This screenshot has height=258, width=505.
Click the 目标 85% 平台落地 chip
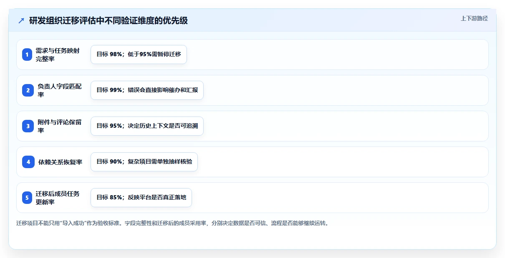(x=141, y=198)
